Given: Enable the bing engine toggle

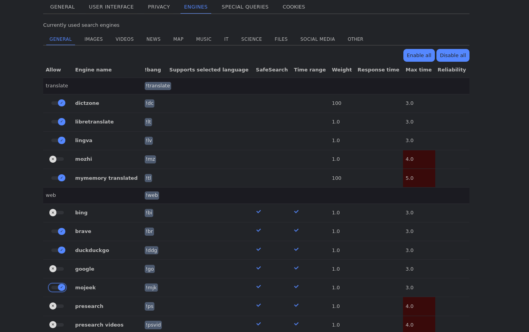Looking at the screenshot, I should (57, 212).
